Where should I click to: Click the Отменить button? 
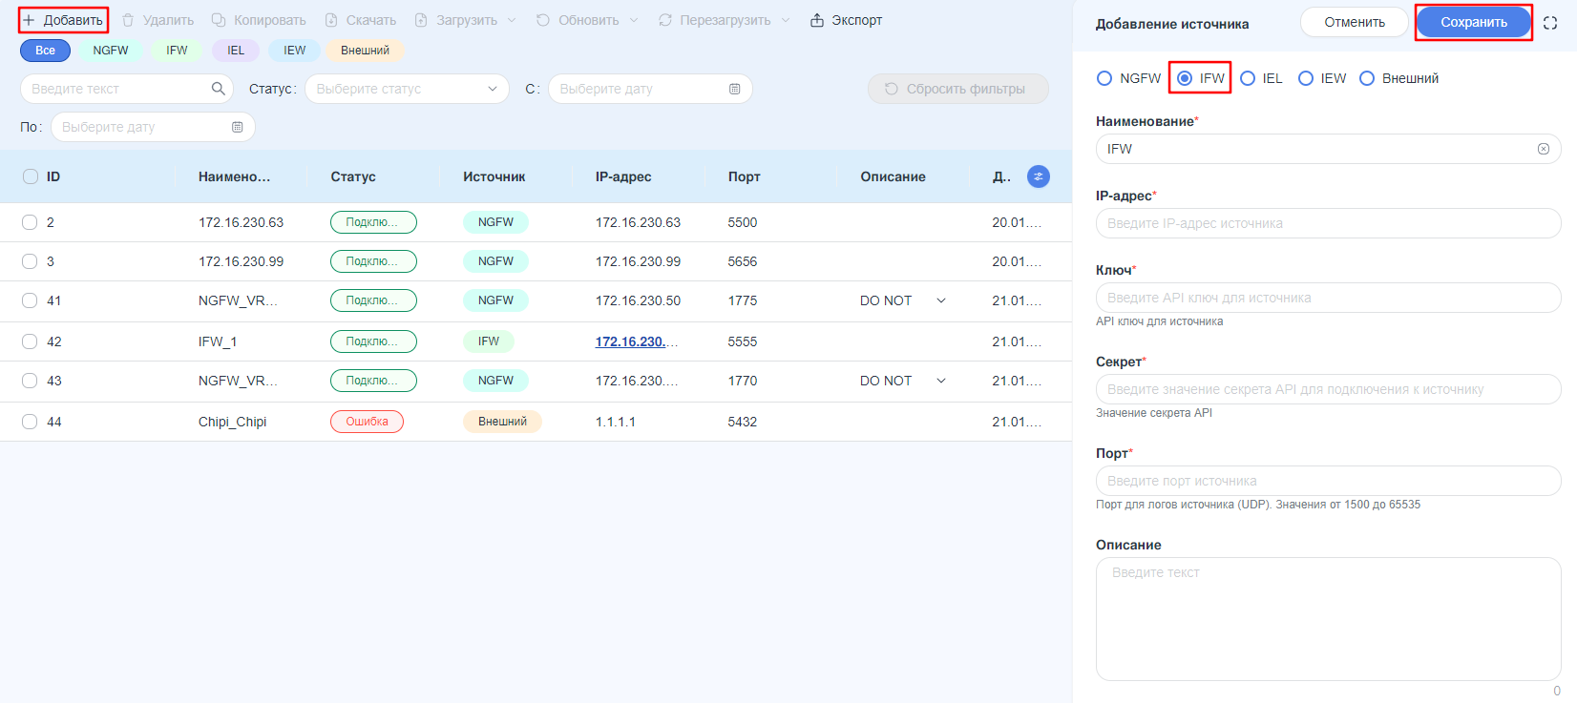(1355, 22)
